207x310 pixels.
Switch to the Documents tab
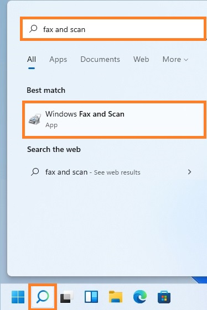pos(100,59)
